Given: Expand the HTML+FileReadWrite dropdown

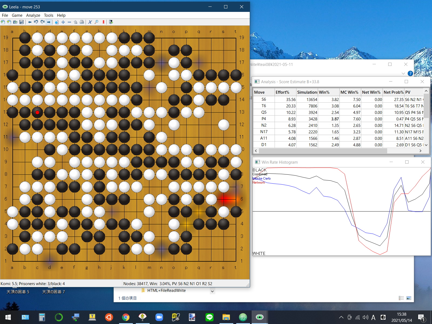Looking at the screenshot, I should [212, 291].
